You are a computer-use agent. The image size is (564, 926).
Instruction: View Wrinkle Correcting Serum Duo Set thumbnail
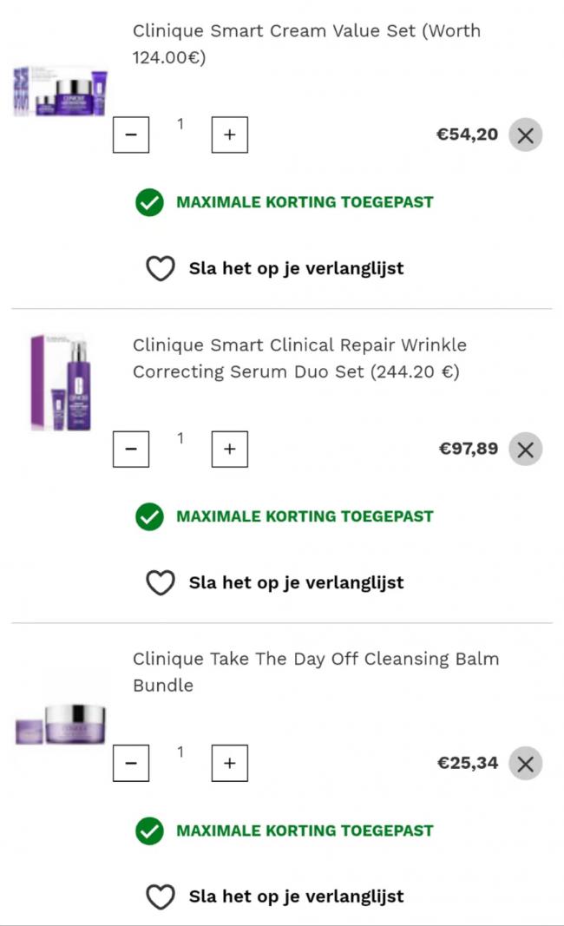coord(60,382)
